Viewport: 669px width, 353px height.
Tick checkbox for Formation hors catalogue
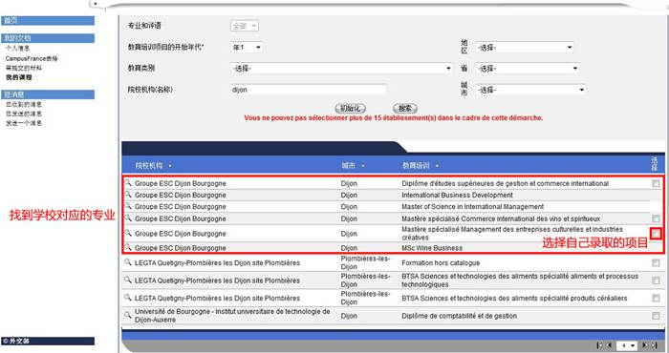[656, 263]
